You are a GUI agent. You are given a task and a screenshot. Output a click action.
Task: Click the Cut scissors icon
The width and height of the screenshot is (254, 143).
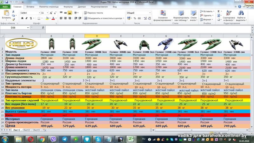coord(13,11)
